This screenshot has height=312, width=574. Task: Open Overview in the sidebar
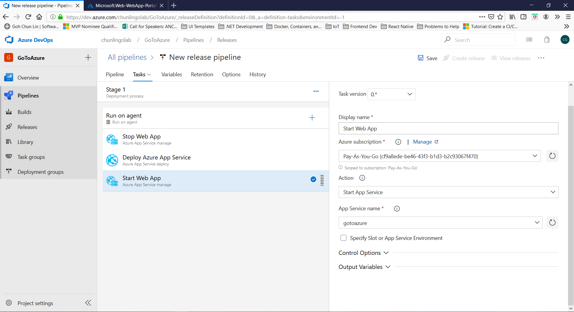pos(28,78)
